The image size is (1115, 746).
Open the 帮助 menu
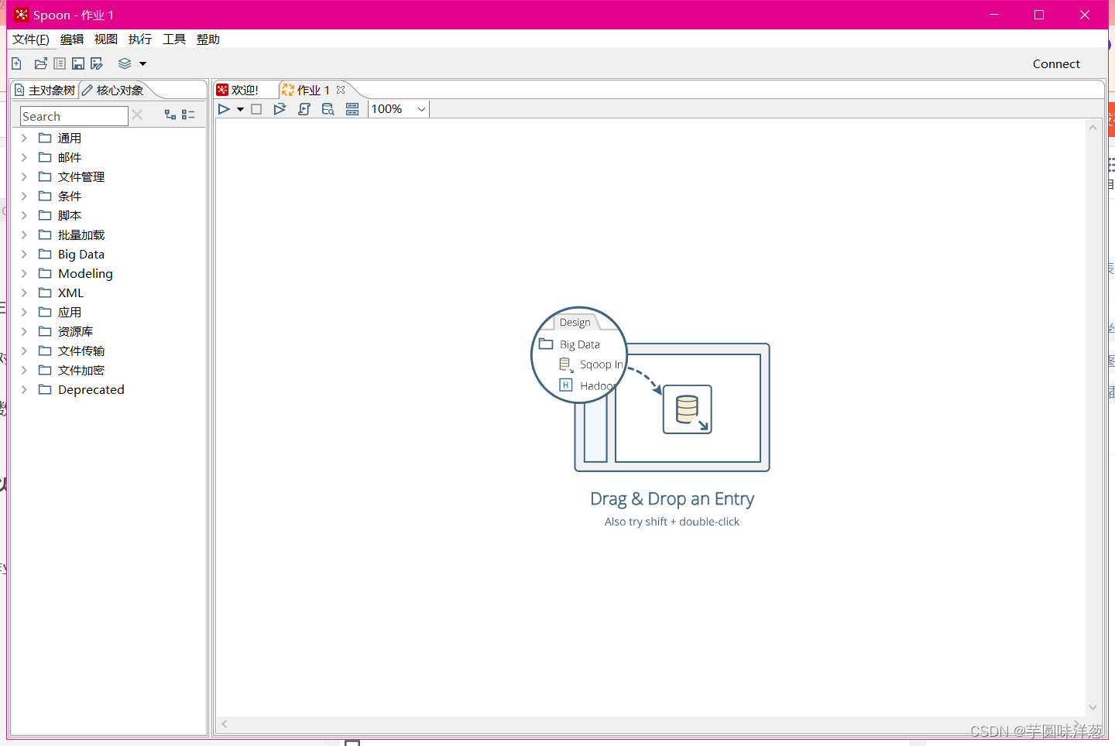click(x=208, y=39)
